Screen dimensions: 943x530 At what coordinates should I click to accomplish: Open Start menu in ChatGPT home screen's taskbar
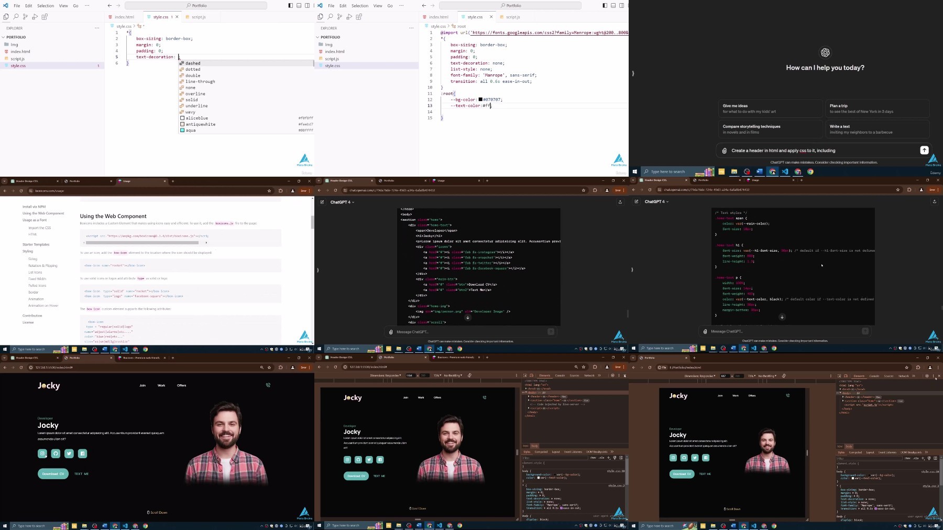click(634, 171)
